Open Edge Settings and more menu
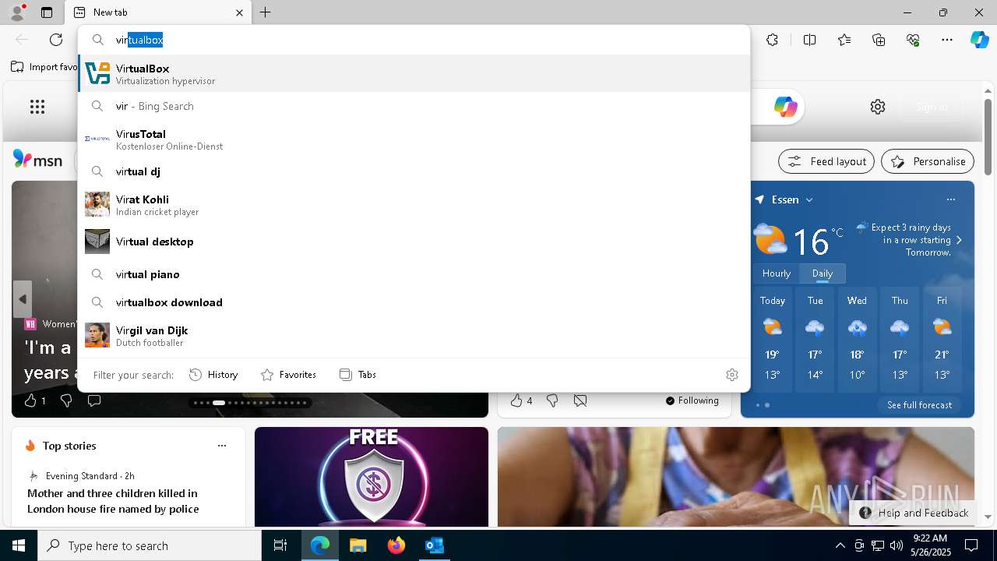The width and height of the screenshot is (997, 561). tap(947, 40)
